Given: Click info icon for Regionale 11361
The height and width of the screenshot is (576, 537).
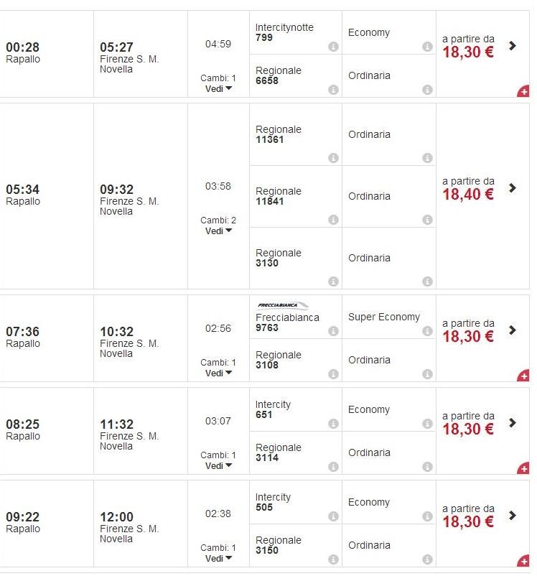Looking at the screenshot, I should pos(333,158).
